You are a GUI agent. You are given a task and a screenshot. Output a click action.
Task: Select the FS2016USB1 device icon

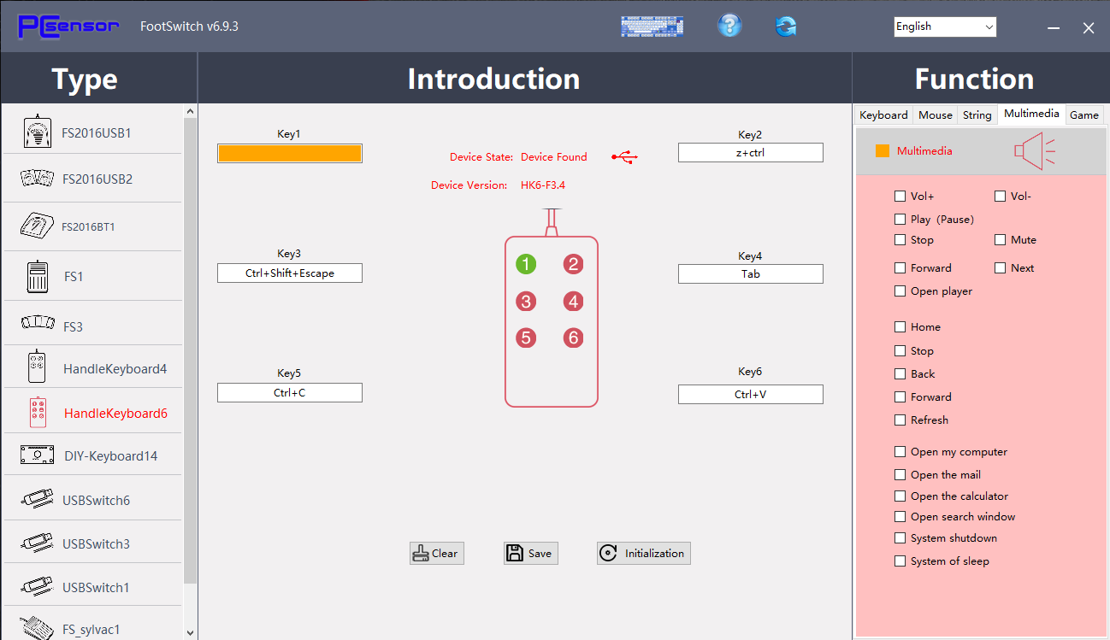35,132
